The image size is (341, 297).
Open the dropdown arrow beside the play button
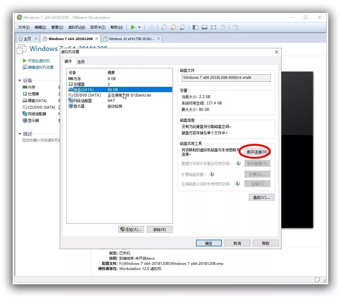(139, 27)
